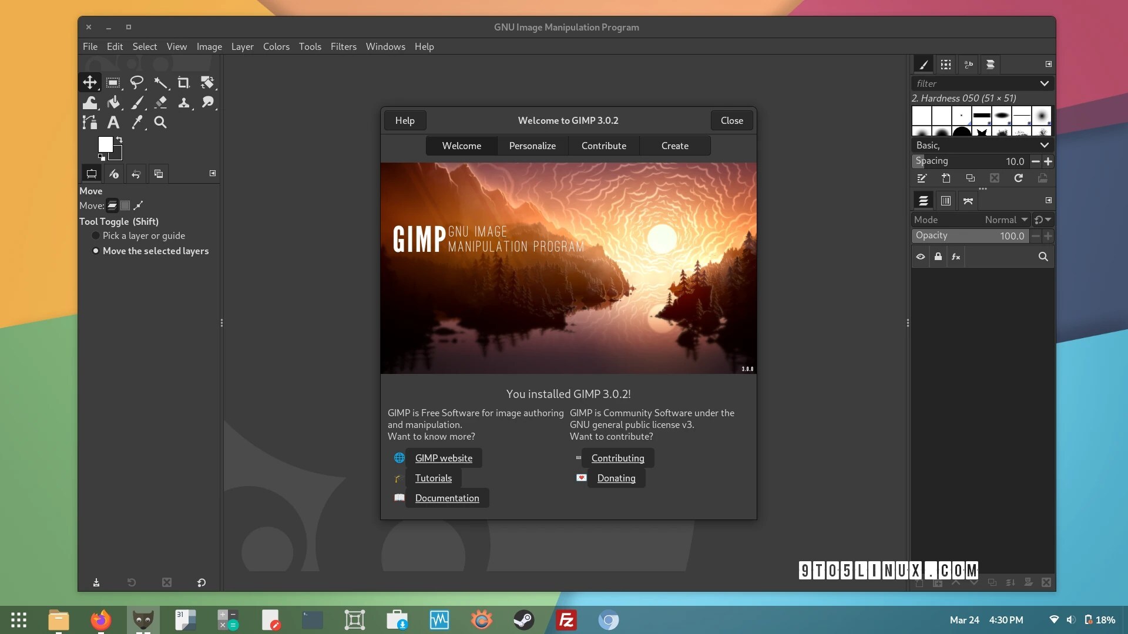Select the Free Select lasso tool
This screenshot has width=1128, height=634.
pos(136,83)
